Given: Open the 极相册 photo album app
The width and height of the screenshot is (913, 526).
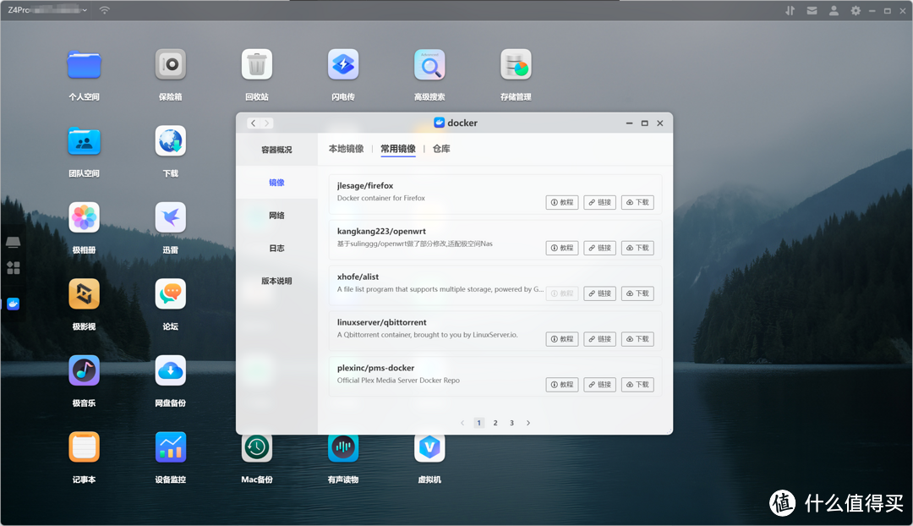Looking at the screenshot, I should (84, 218).
